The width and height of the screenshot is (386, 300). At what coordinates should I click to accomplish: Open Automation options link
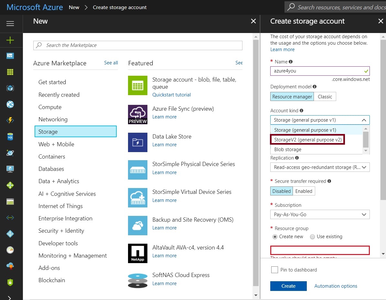pos(336,286)
